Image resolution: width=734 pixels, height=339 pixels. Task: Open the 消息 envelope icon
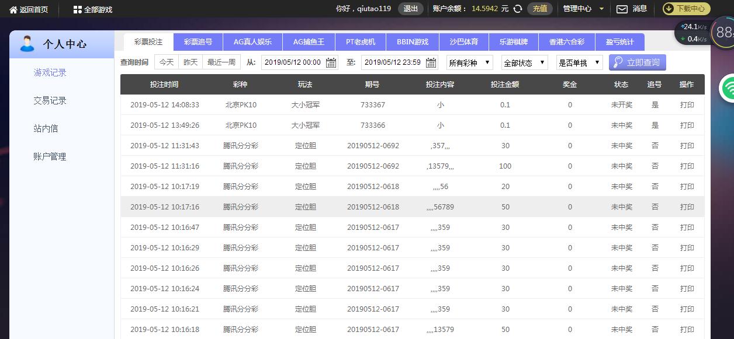click(x=622, y=9)
